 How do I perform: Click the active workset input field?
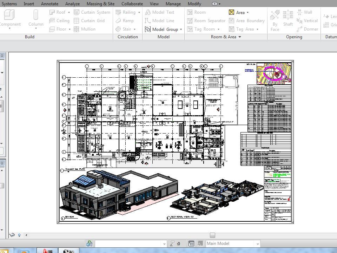130,243
